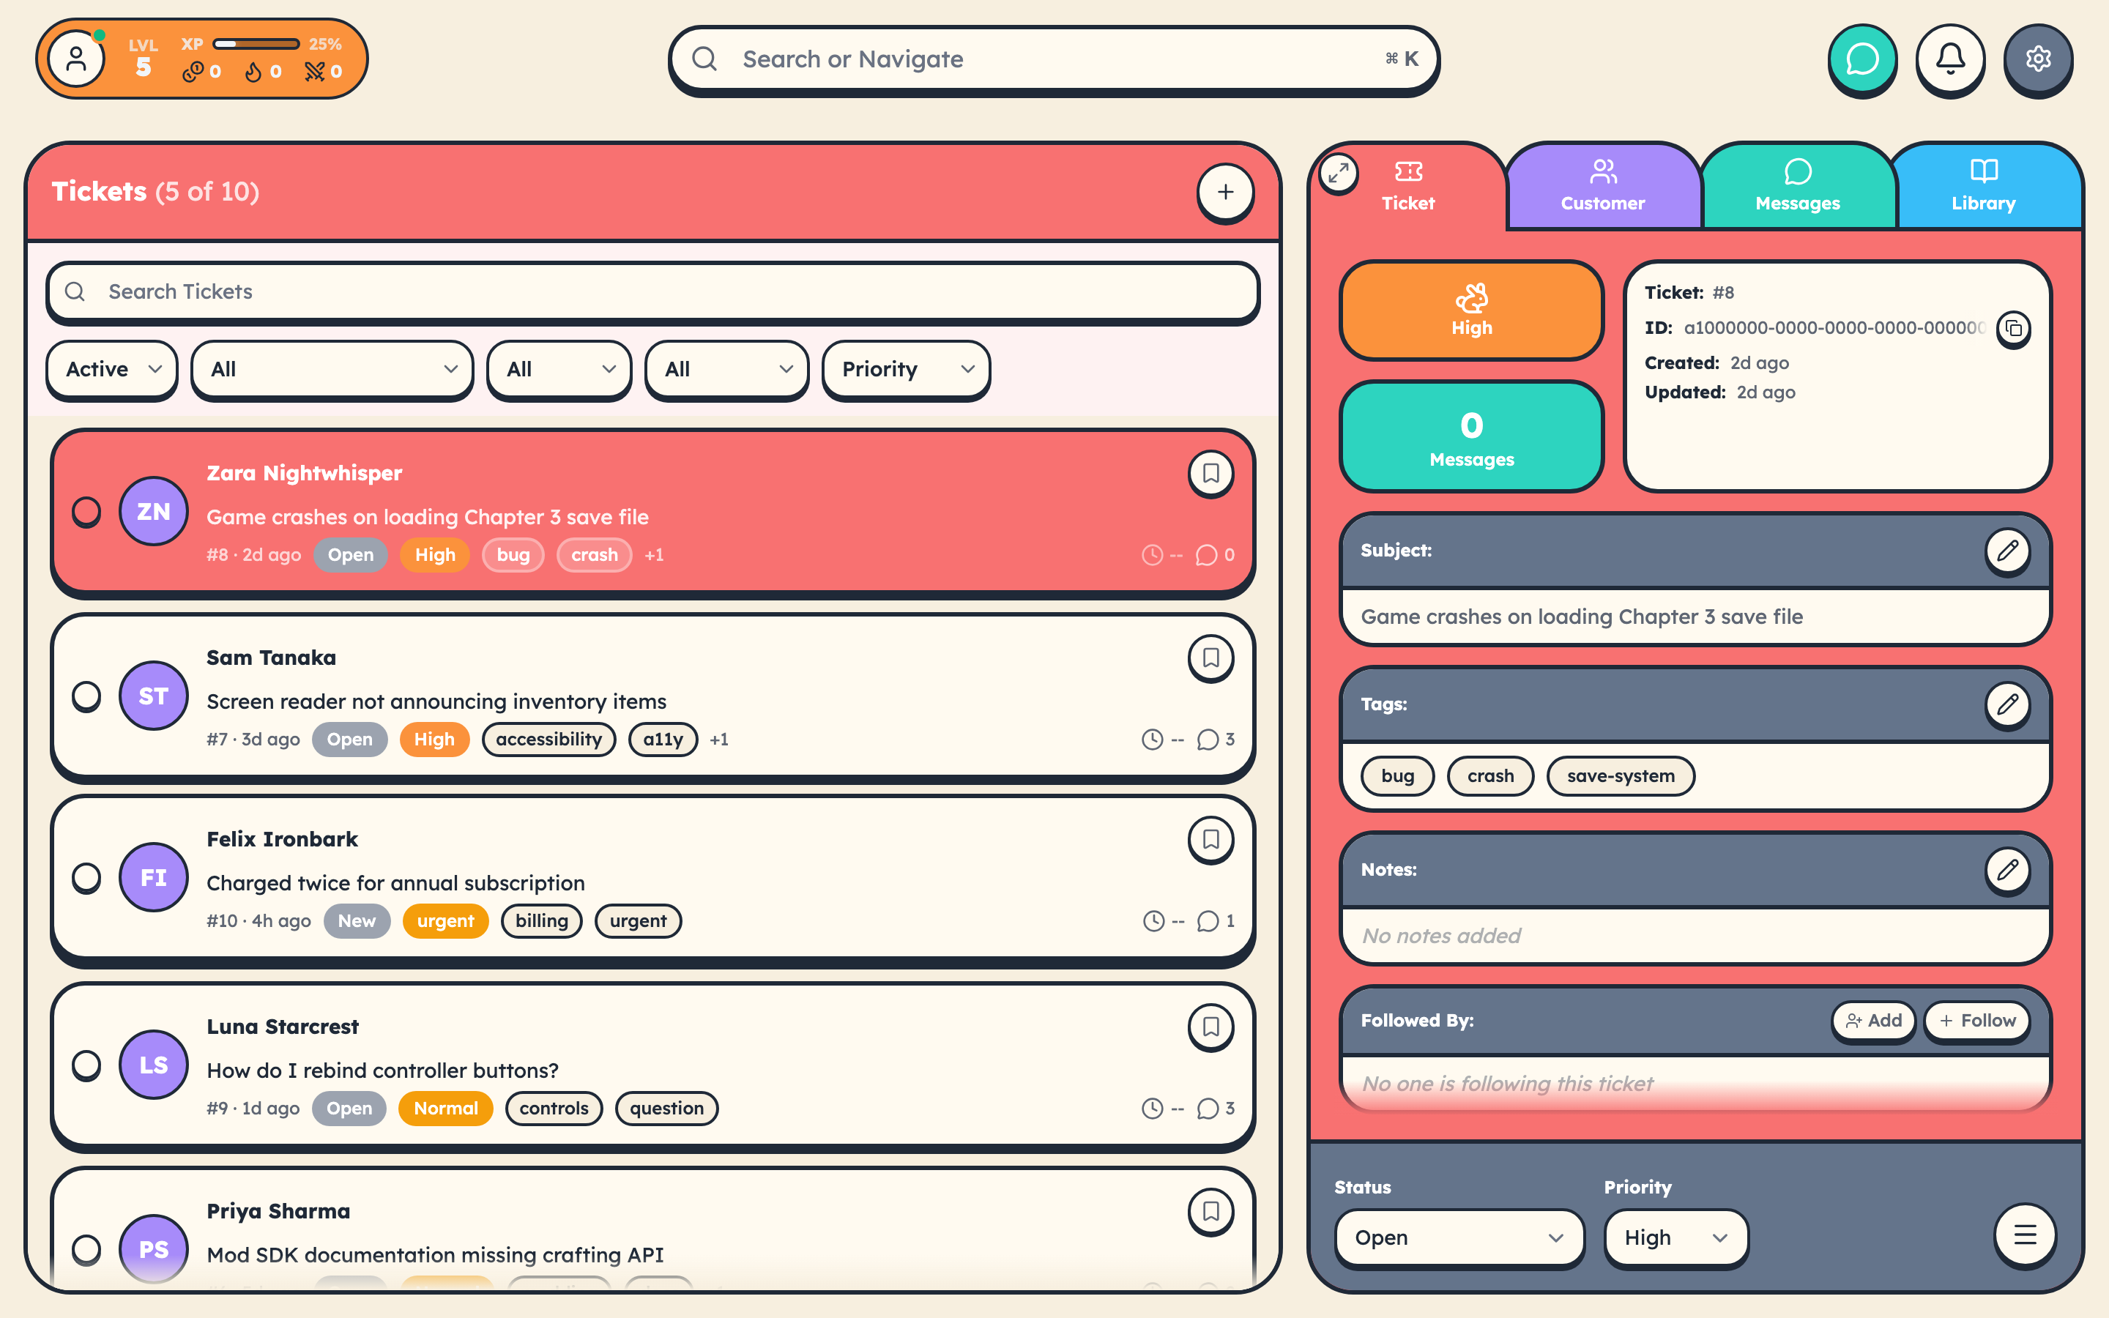Click the Follow button

tap(1977, 1021)
